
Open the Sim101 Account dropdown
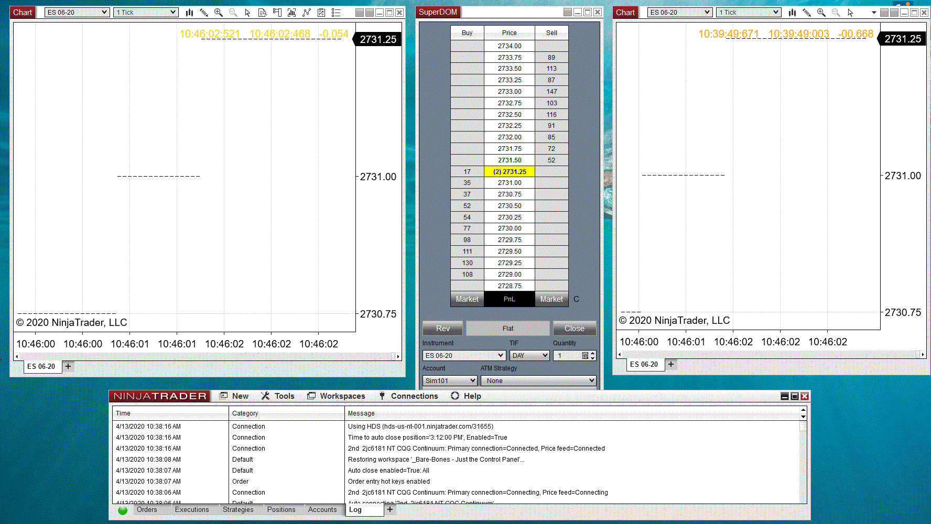[x=450, y=381]
